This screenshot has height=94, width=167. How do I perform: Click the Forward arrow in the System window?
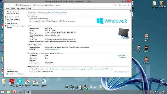pos(9,5)
